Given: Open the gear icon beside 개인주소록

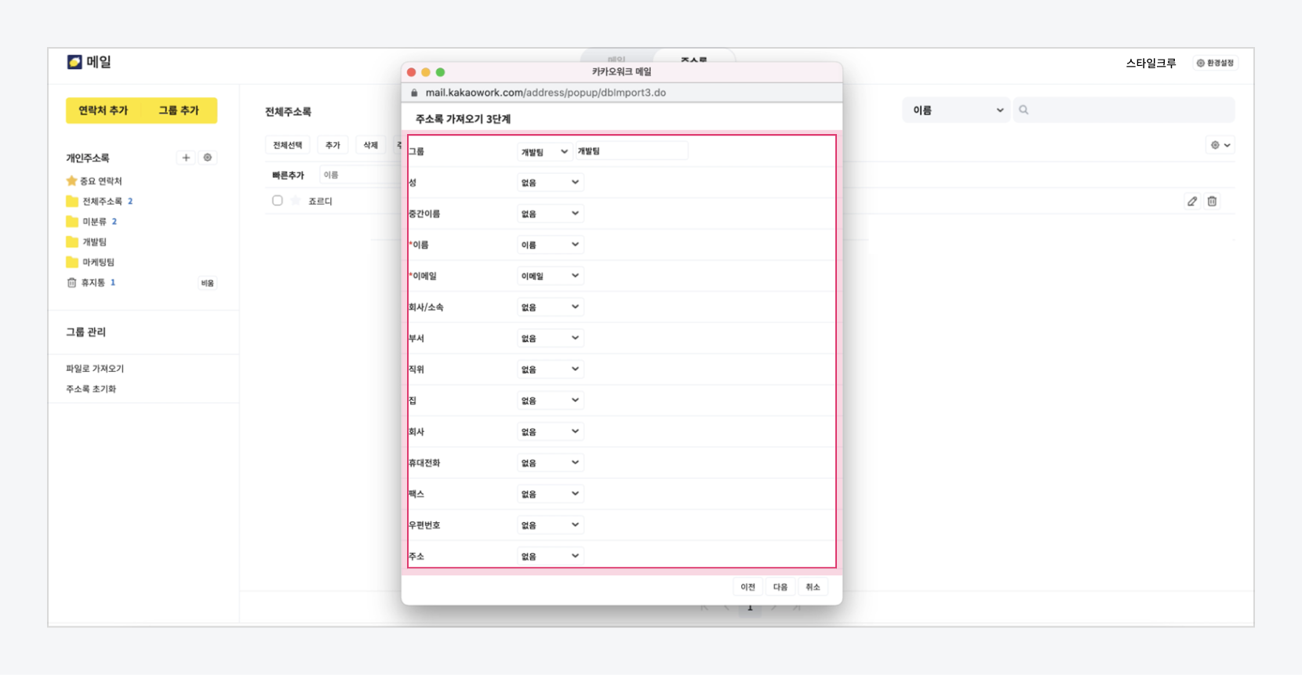Looking at the screenshot, I should coord(208,158).
